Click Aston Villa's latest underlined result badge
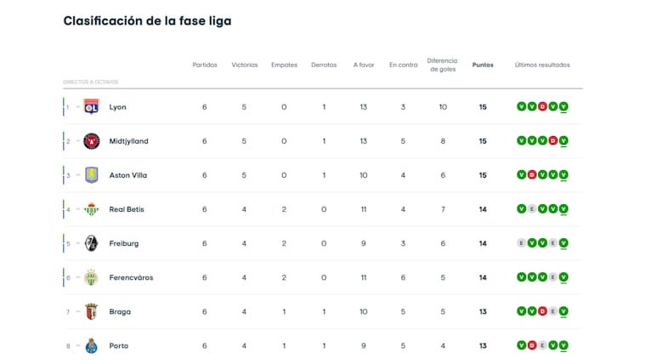This screenshot has height=364, width=646. [x=564, y=174]
